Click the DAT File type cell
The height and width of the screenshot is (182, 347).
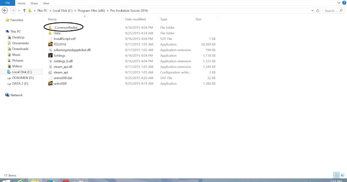pyautogui.click(x=166, y=78)
